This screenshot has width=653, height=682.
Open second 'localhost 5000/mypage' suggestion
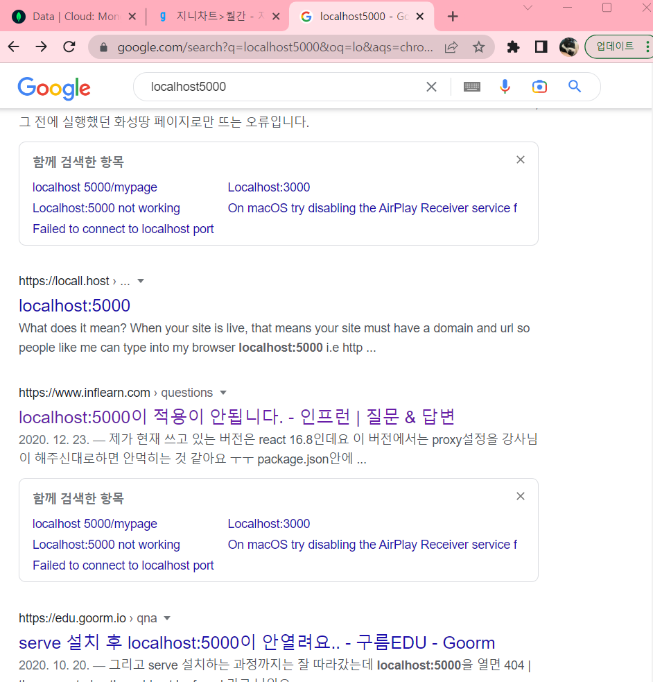click(x=95, y=524)
